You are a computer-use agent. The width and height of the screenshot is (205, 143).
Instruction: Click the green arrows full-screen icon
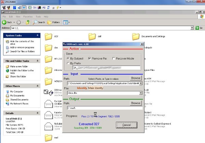pos(30,8)
